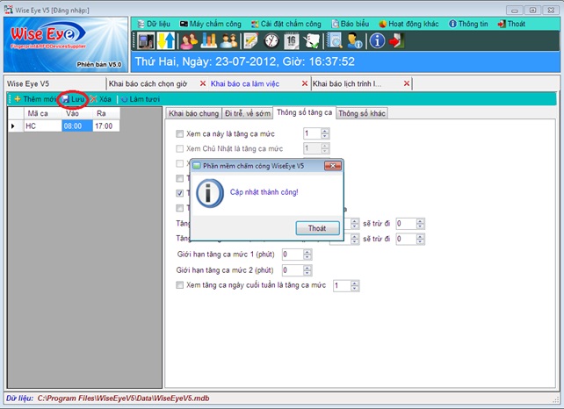Click the calendar icon showing 16
Viewport: 564px width, 409px height.
[292, 40]
